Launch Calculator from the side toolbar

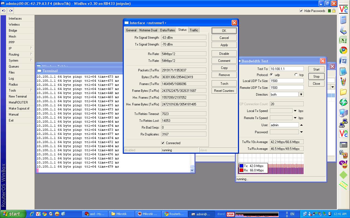point(343,20)
